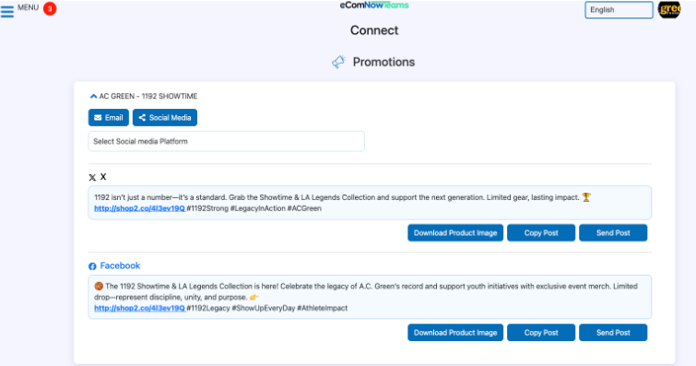Switch to the Email tab button
Image resolution: width=696 pixels, height=366 pixels.
[108, 118]
